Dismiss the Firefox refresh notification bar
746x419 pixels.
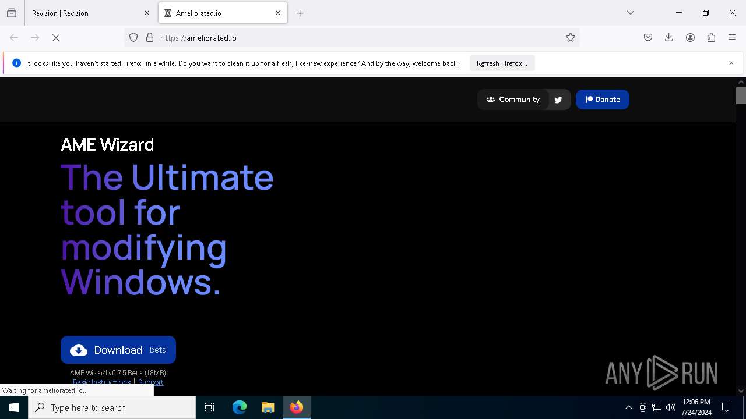click(x=731, y=63)
